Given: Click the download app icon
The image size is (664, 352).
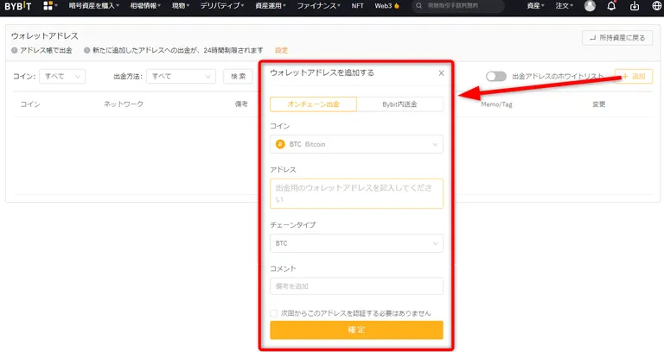Looking at the screenshot, I should click(x=635, y=6).
